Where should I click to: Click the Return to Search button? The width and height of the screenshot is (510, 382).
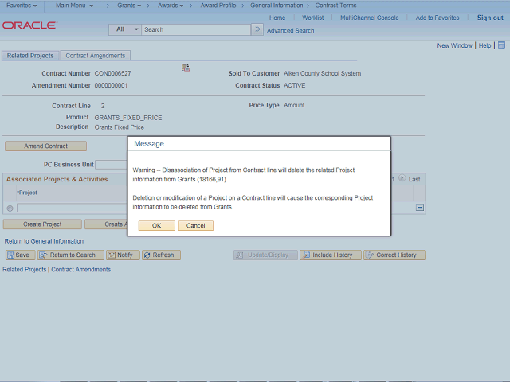click(71, 255)
